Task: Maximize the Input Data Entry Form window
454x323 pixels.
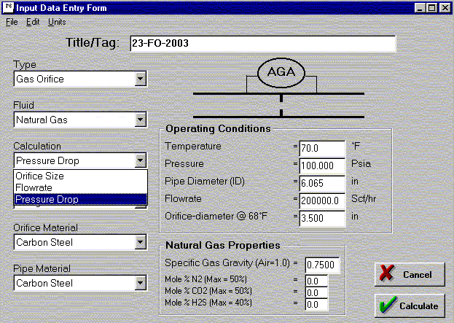Action: [431, 8]
